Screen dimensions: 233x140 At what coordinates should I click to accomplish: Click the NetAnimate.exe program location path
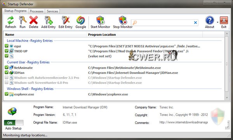[x=125, y=68]
